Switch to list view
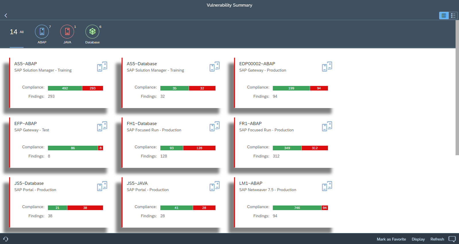Screen dimensions: 459x244 pyautogui.click(x=453, y=16)
